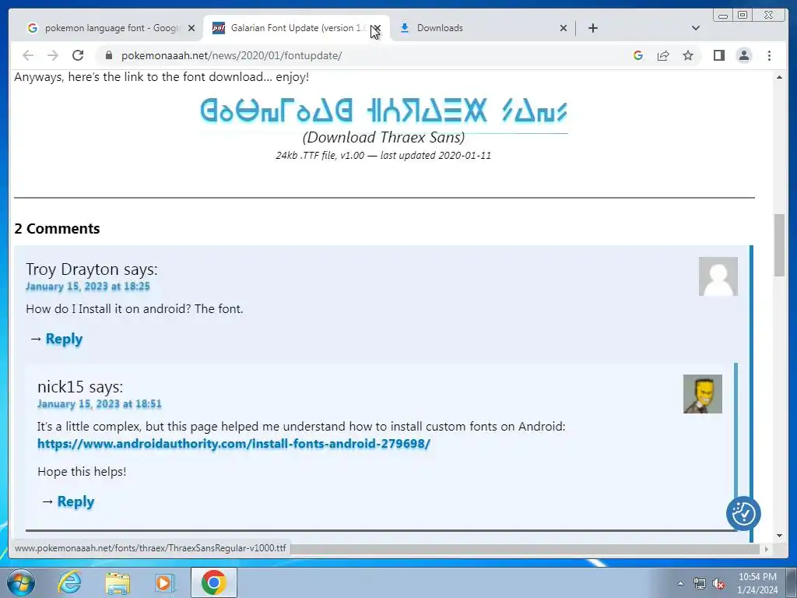Click the Chrome taskbar button
Image resolution: width=797 pixels, height=598 pixels.
213,582
